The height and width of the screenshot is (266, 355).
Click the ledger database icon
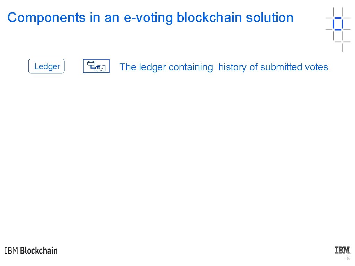pos(96,66)
